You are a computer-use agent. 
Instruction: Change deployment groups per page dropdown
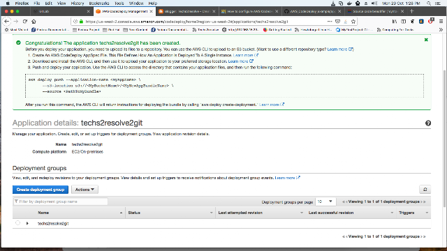[x=325, y=201]
